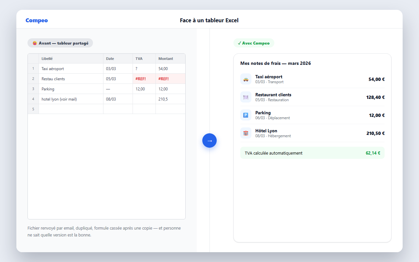Click the '06/03 · Déplacement' subtitle
This screenshot has height=262, width=419.
click(x=273, y=118)
